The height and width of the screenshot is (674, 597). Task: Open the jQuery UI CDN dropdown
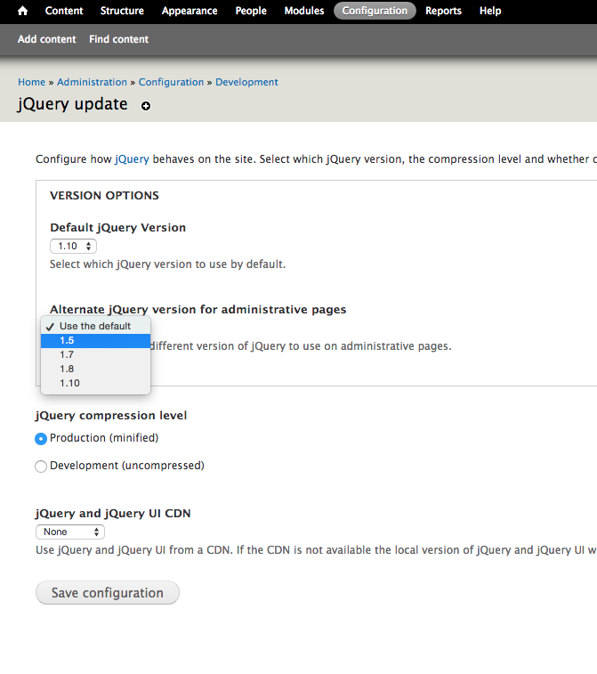[x=70, y=532]
